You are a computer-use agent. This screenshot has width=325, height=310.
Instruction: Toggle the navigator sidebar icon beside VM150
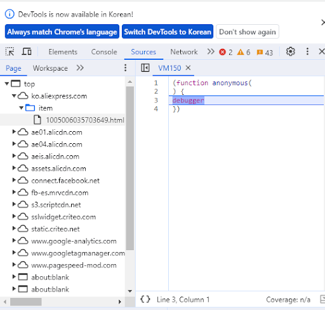tap(145, 68)
